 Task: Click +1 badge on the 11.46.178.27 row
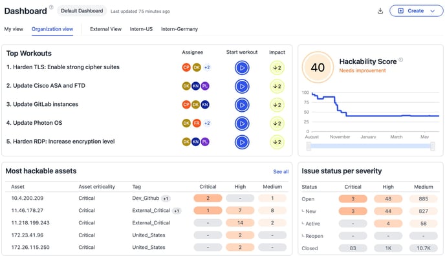coord(177,211)
